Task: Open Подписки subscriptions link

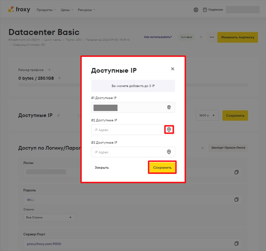Action: pos(213,10)
